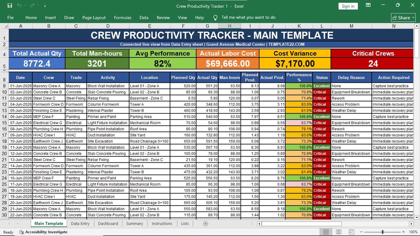Switch to the Instructions sheet tab
The image size is (420, 236).
162,224
